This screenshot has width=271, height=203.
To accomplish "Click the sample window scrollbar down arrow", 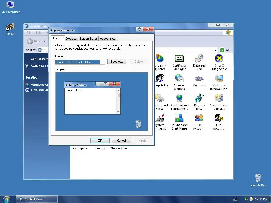I will point(118,112).
